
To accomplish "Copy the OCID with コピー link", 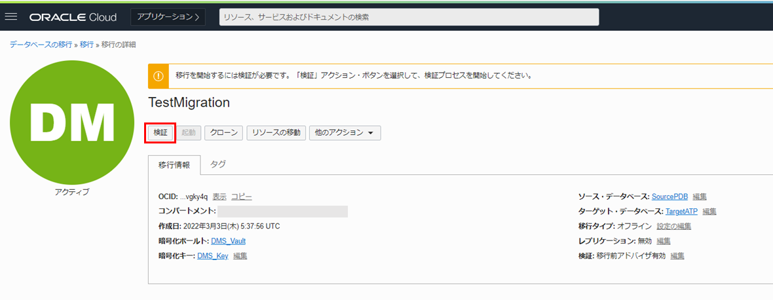I will coord(241,197).
